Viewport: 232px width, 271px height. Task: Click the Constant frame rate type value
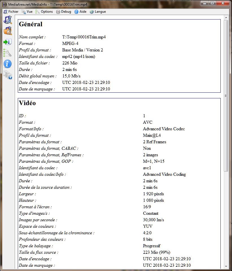(x=150, y=213)
